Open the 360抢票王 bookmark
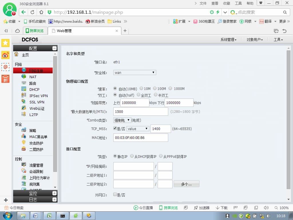 pyautogui.click(x=204, y=21)
